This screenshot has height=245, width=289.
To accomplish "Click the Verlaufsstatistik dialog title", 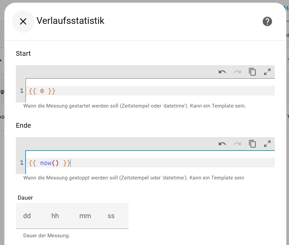I will (x=70, y=21).
